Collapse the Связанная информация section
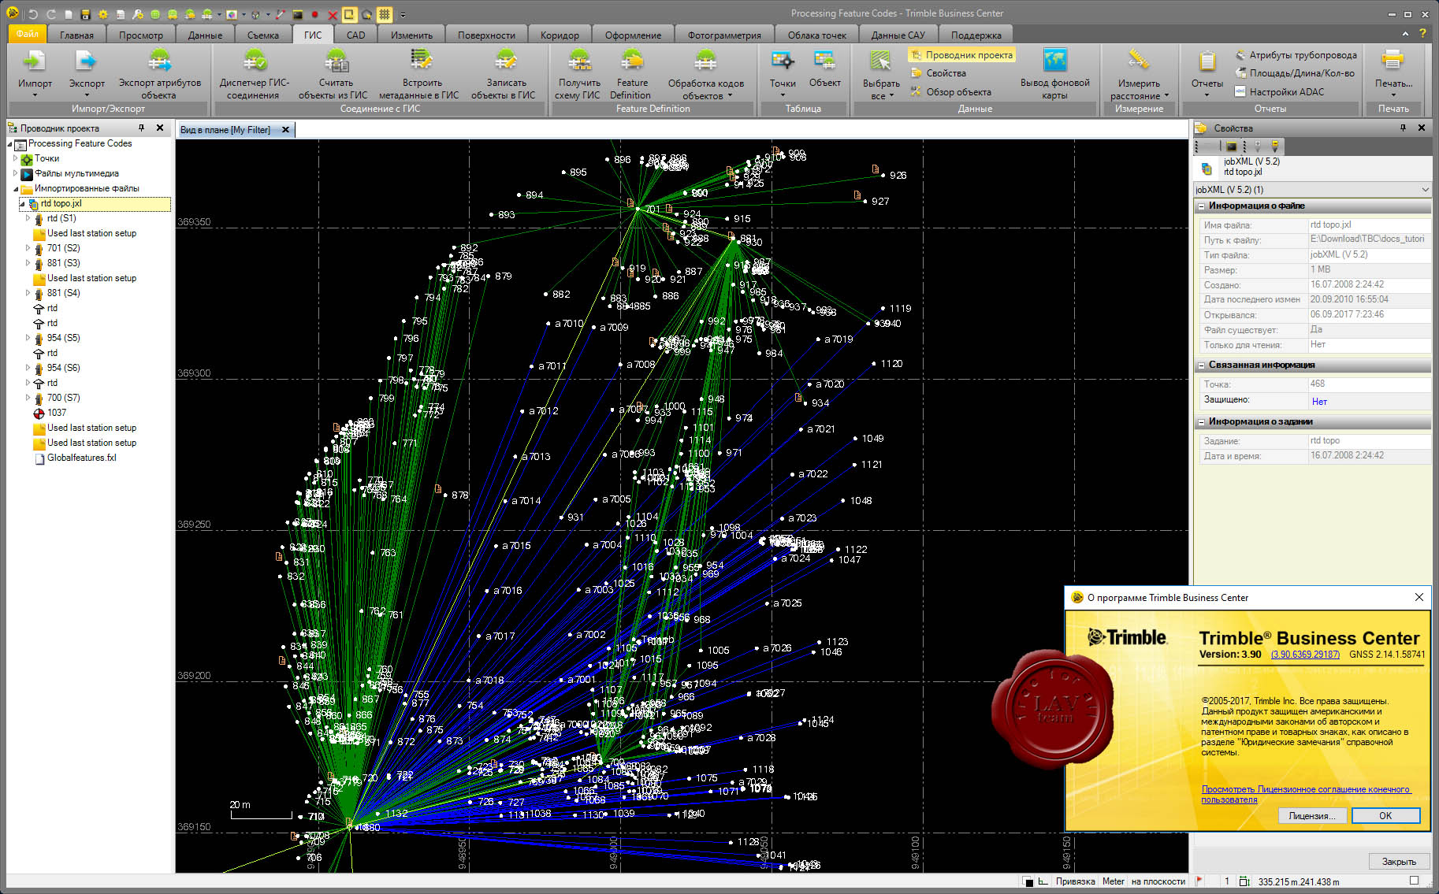This screenshot has width=1439, height=894. click(1201, 365)
